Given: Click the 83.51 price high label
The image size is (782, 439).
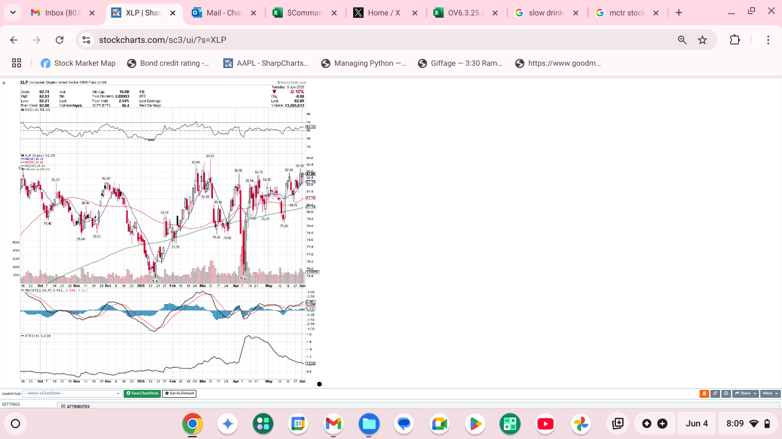Looking at the screenshot, I should pos(210,155).
